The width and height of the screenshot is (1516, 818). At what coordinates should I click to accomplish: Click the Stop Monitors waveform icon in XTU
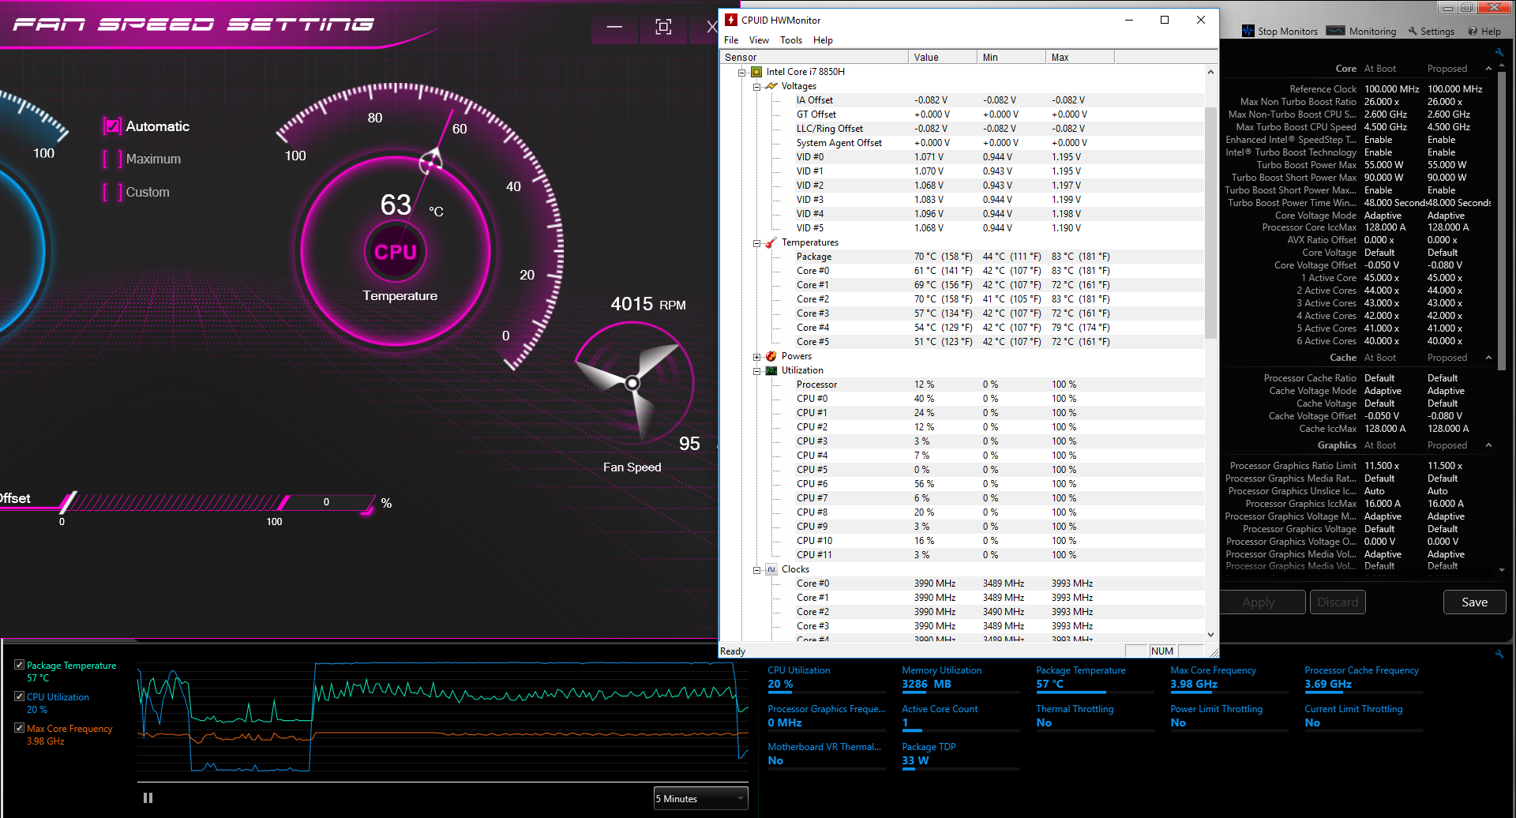coord(1248,31)
